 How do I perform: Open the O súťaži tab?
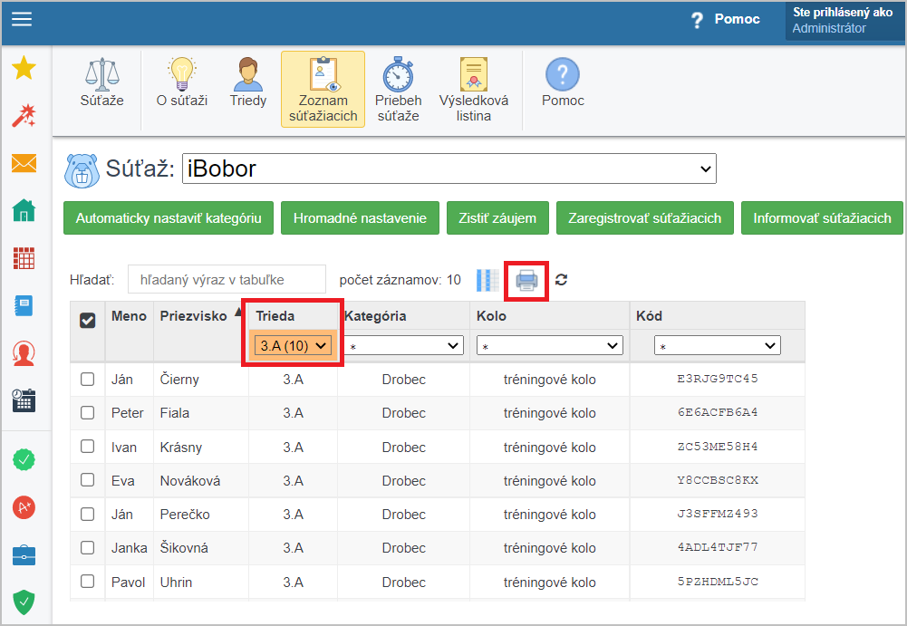click(181, 82)
